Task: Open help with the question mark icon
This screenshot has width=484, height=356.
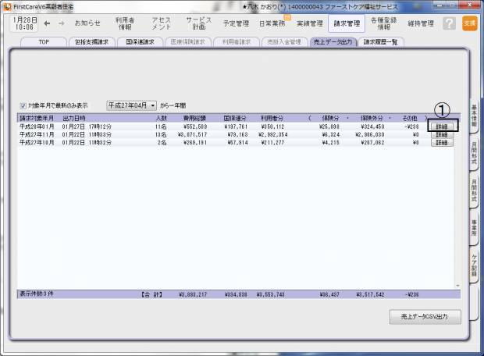Action: pos(449,23)
